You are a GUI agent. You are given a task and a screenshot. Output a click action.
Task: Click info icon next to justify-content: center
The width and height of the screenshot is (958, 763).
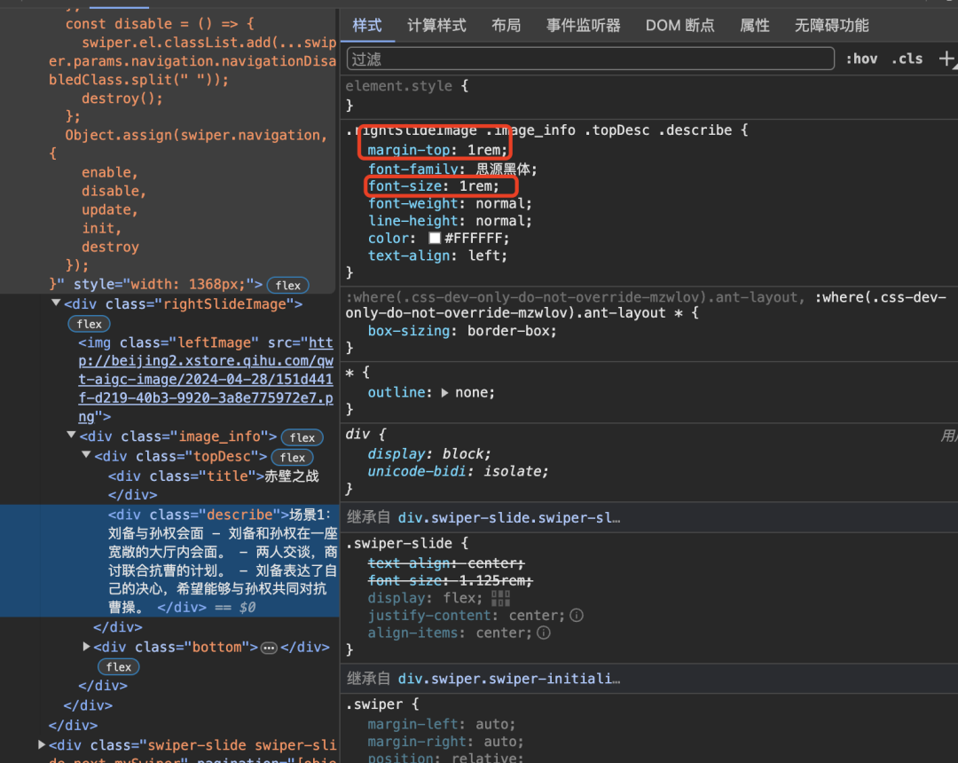[577, 615]
